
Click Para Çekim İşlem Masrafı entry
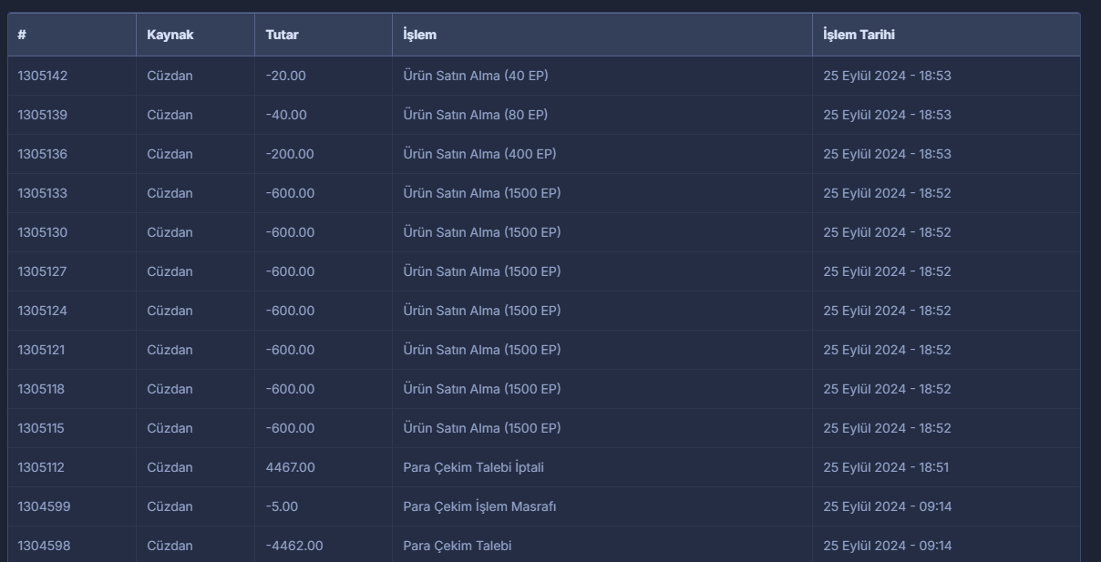tap(479, 506)
